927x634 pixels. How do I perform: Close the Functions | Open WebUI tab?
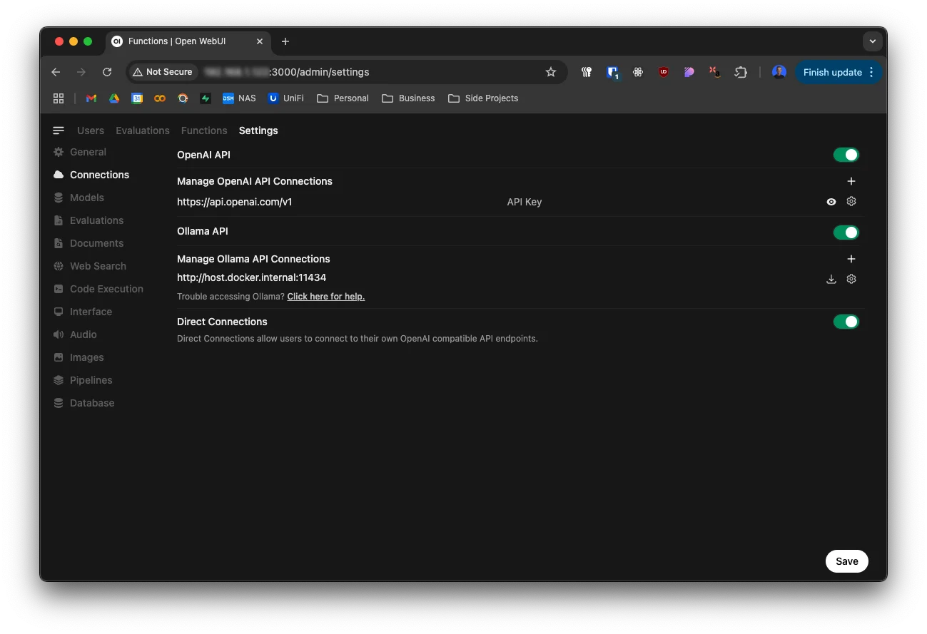click(x=260, y=41)
